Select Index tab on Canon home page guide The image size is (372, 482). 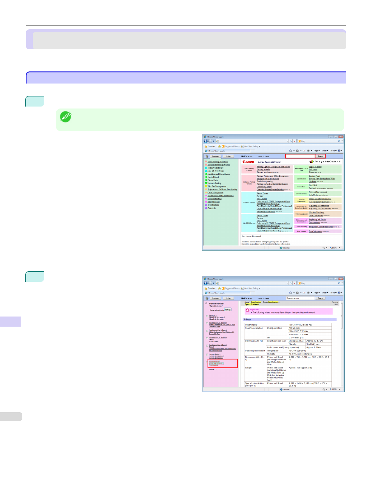point(229,156)
